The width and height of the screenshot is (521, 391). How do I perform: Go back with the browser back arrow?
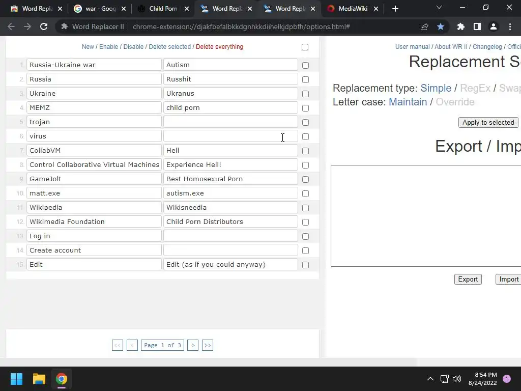[x=11, y=26]
